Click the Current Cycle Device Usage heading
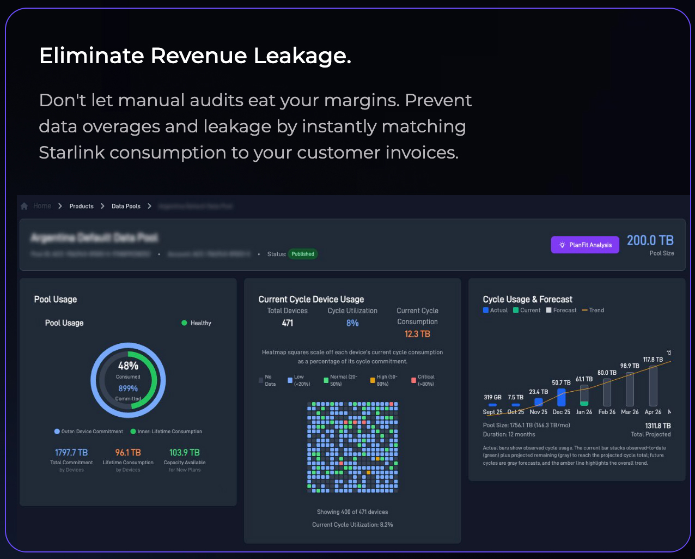This screenshot has width=695, height=559. click(x=311, y=299)
